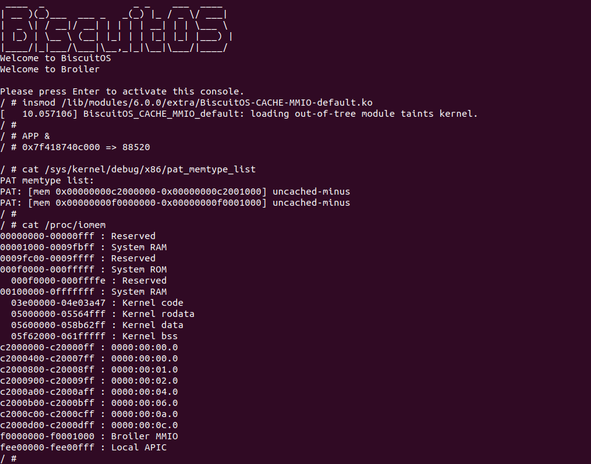Screen dimensions: 591x464
Task: Click the System ROM iomem entry
Action: point(83,269)
